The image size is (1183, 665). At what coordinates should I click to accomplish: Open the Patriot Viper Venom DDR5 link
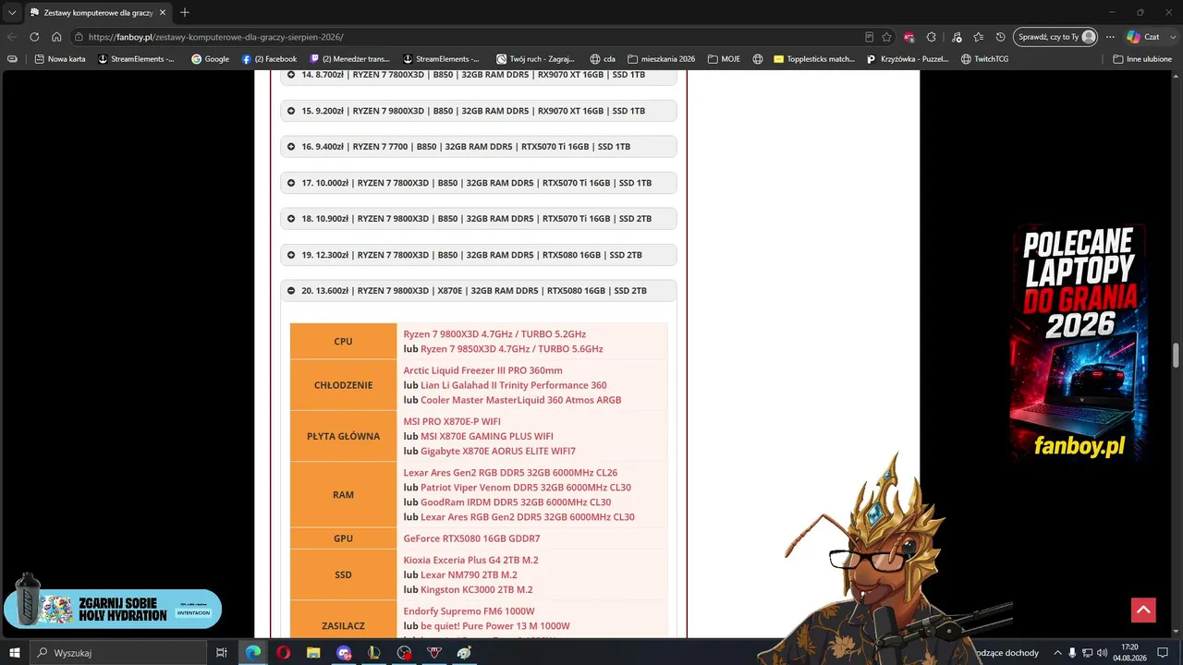pyautogui.click(x=526, y=487)
